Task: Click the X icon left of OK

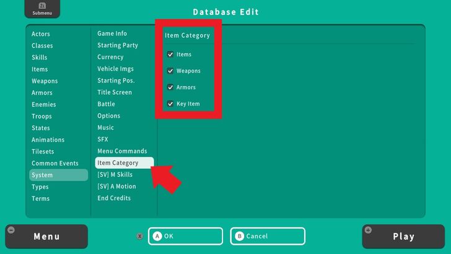Action: [140, 236]
